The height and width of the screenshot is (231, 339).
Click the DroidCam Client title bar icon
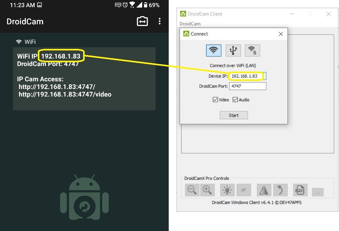pos(183,14)
